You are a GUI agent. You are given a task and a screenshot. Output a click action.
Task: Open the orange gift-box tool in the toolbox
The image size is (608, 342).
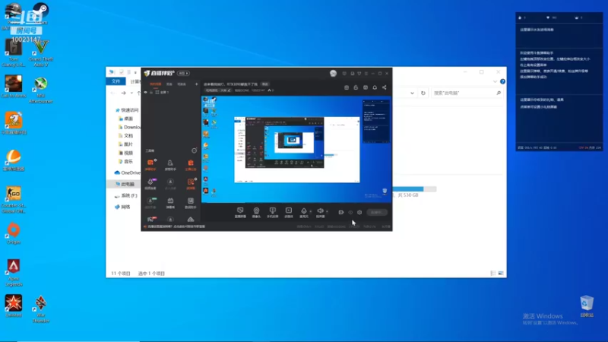tap(191, 164)
